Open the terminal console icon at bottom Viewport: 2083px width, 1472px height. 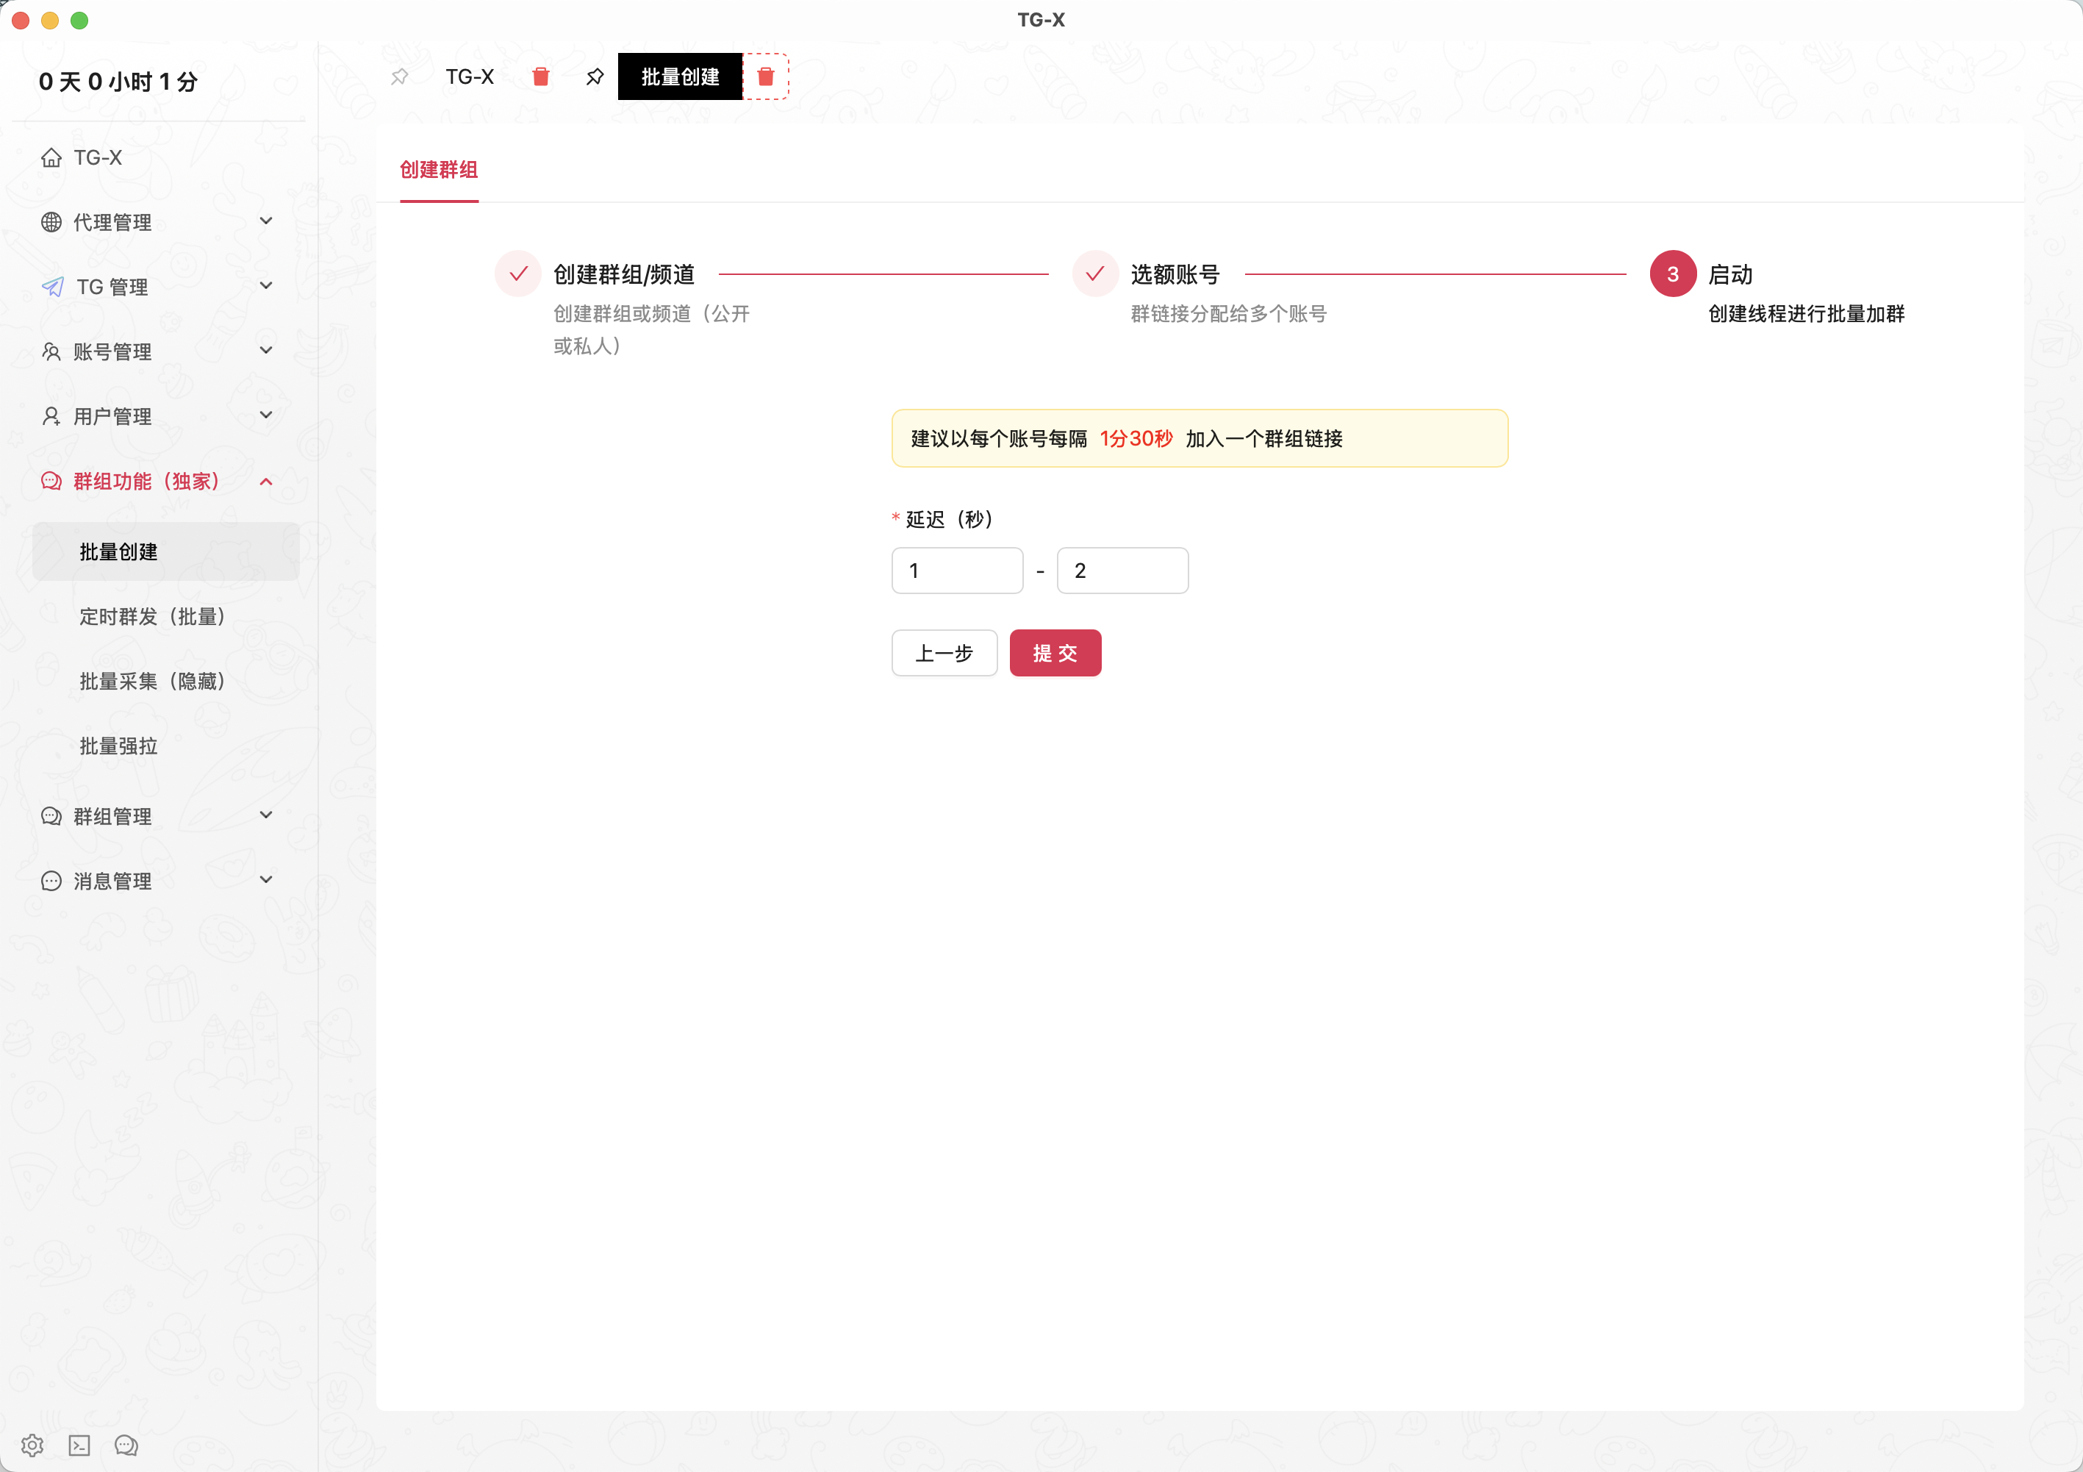click(80, 1445)
